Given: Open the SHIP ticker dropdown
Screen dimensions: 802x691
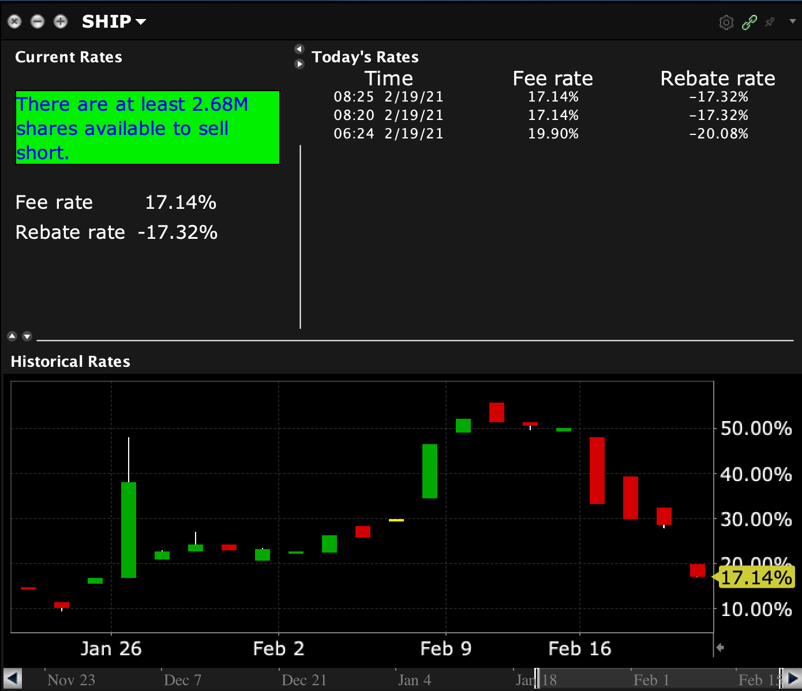Looking at the screenshot, I should coord(140,23).
